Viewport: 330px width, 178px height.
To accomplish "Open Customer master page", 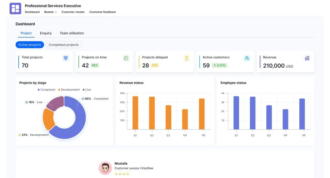I will [73, 12].
